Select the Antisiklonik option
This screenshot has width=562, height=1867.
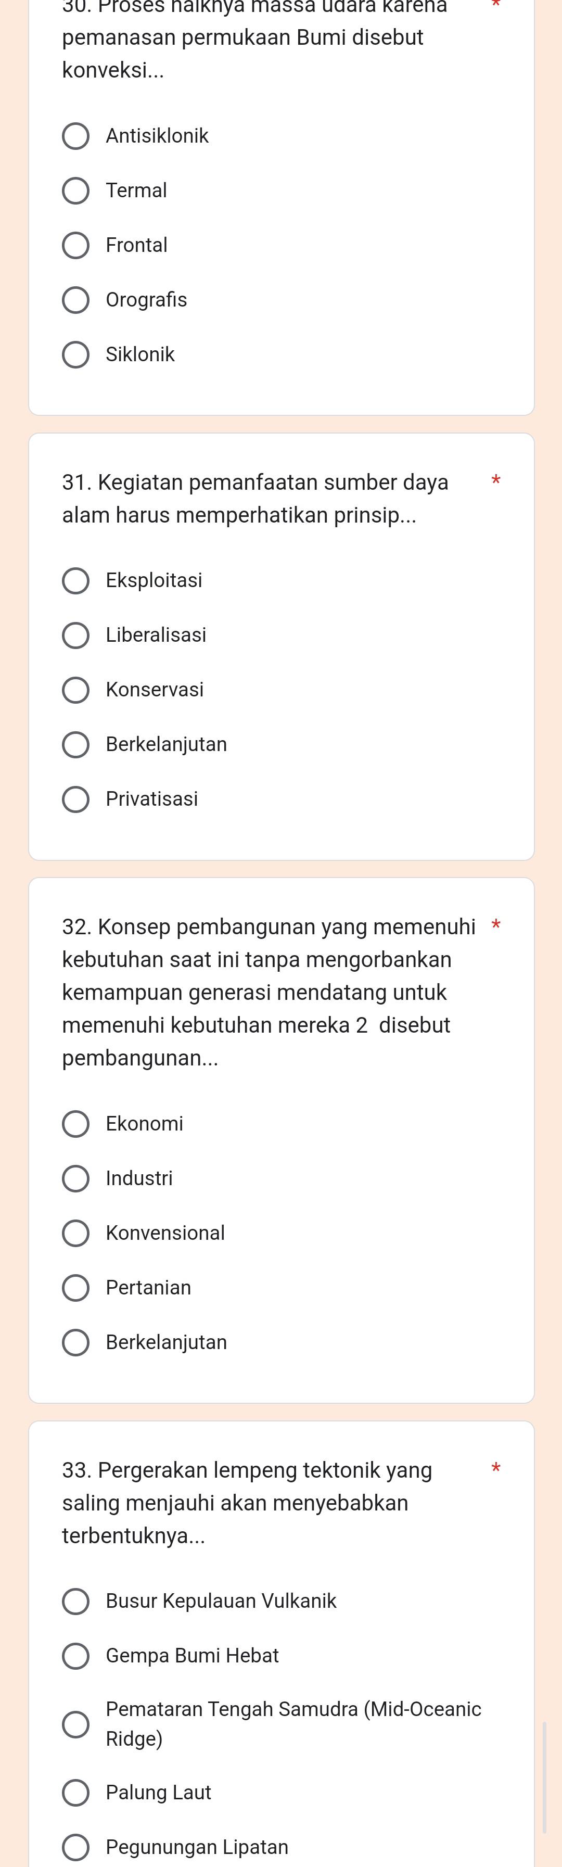pyautogui.click(x=75, y=136)
